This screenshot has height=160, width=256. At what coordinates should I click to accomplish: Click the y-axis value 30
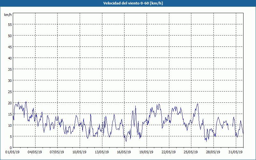point(10,81)
